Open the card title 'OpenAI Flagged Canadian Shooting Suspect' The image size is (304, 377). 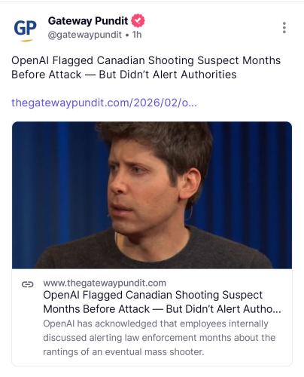(x=153, y=295)
